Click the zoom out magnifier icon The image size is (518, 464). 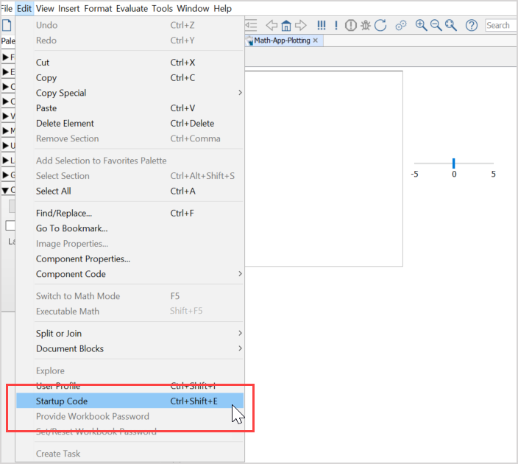(x=436, y=25)
